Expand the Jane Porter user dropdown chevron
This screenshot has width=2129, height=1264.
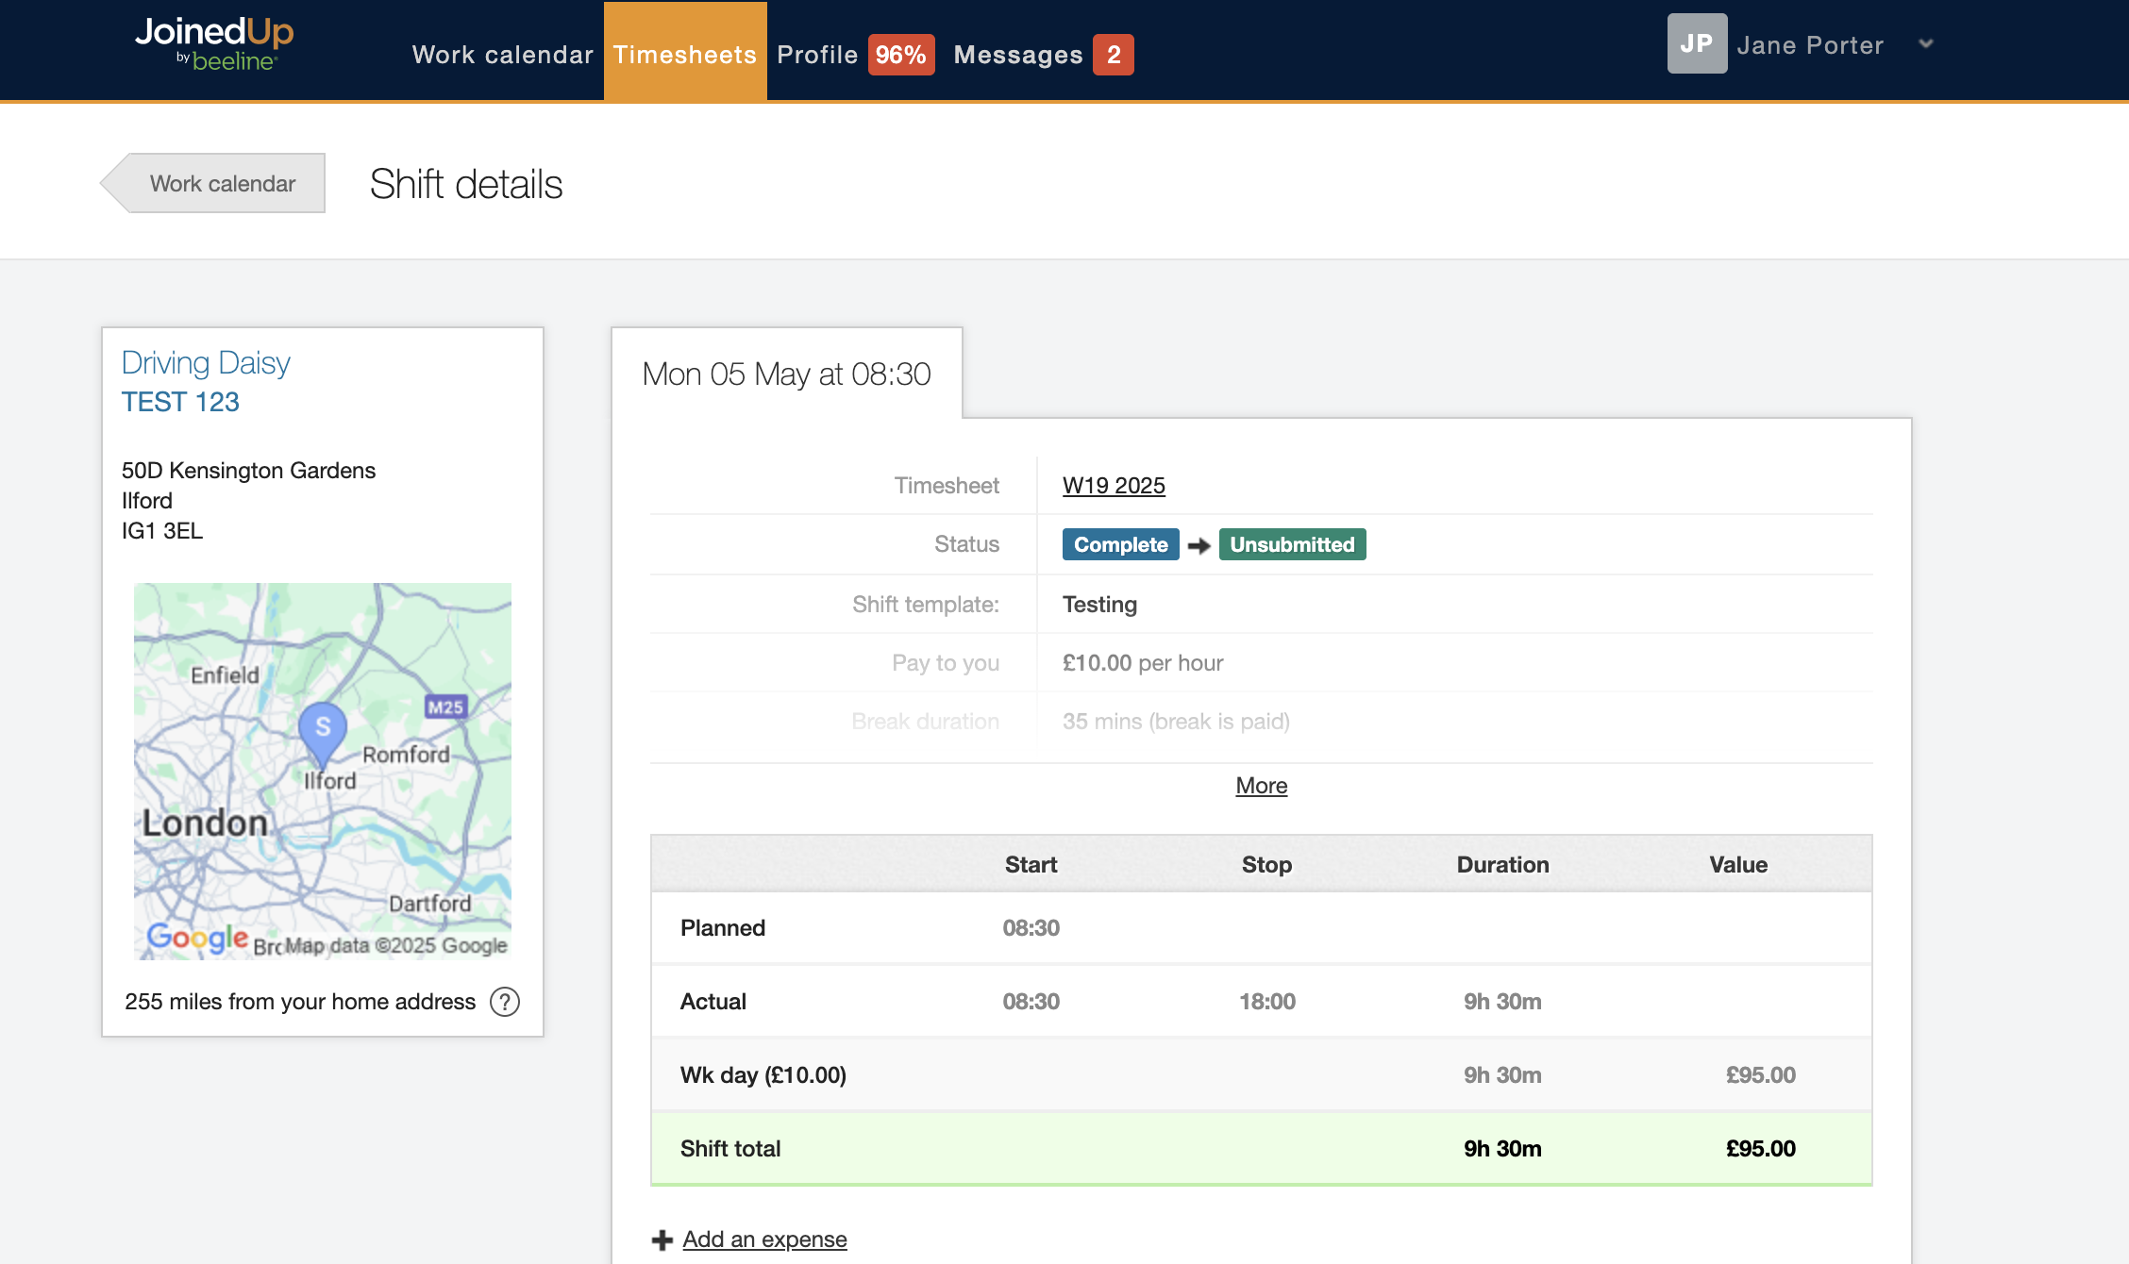(1926, 44)
